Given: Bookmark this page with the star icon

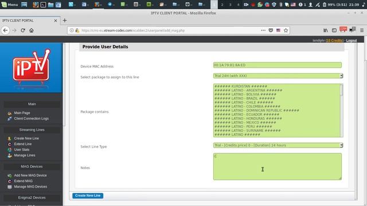Looking at the screenshot, I should tap(286, 30).
